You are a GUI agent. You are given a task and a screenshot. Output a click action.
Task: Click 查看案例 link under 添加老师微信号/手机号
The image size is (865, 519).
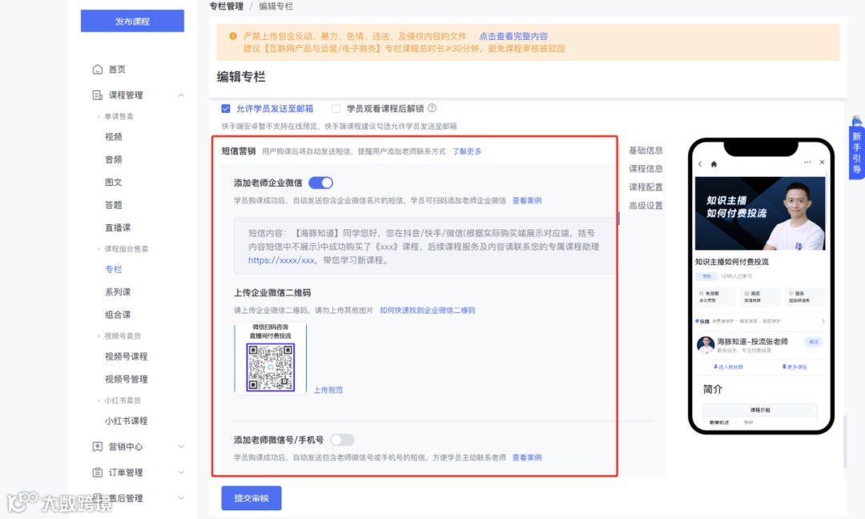point(527,457)
